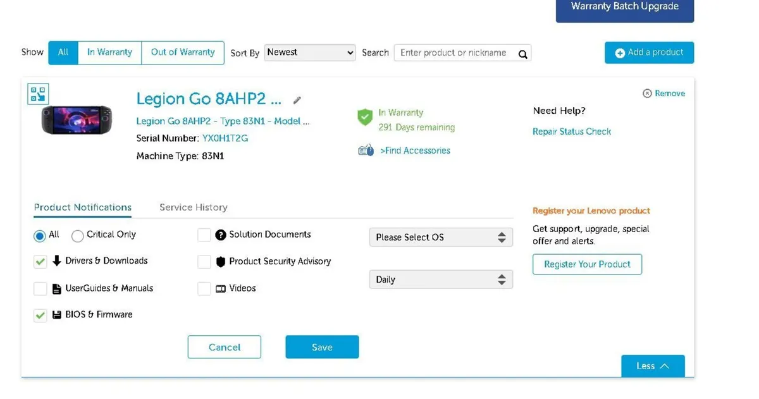Click the plus icon on Add a product

pos(620,53)
